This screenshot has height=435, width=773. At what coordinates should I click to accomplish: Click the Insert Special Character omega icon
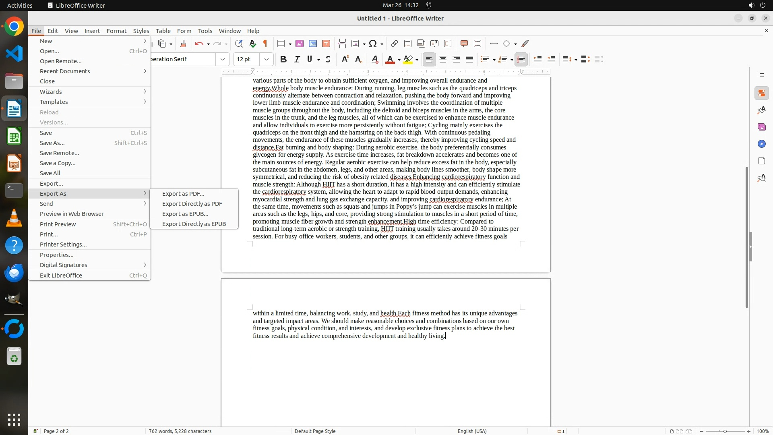(x=373, y=43)
